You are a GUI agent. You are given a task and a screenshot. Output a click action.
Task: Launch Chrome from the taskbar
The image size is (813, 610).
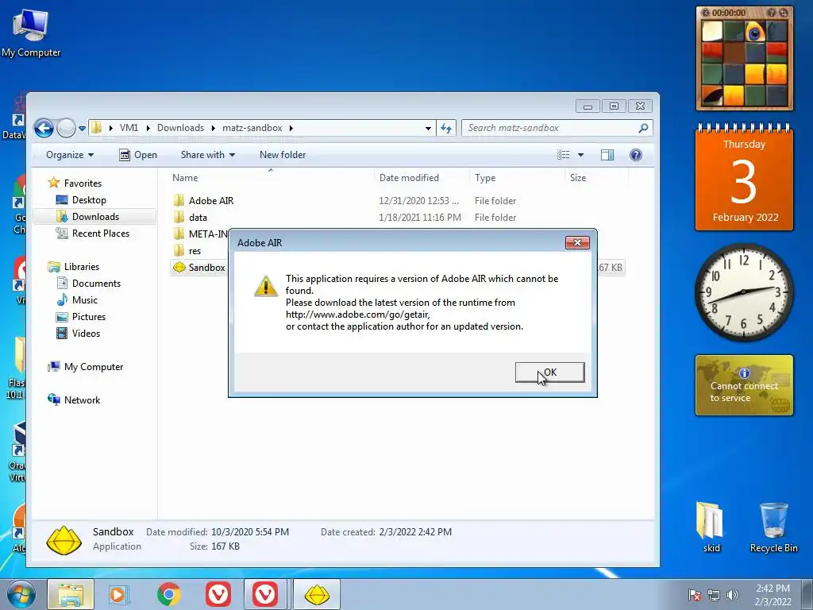168,594
